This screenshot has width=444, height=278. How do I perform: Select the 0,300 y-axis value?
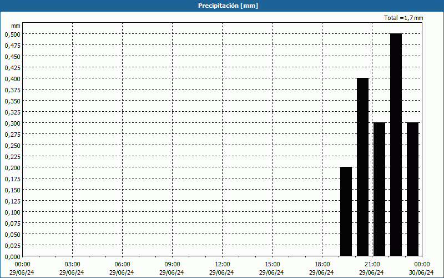click(x=12, y=123)
